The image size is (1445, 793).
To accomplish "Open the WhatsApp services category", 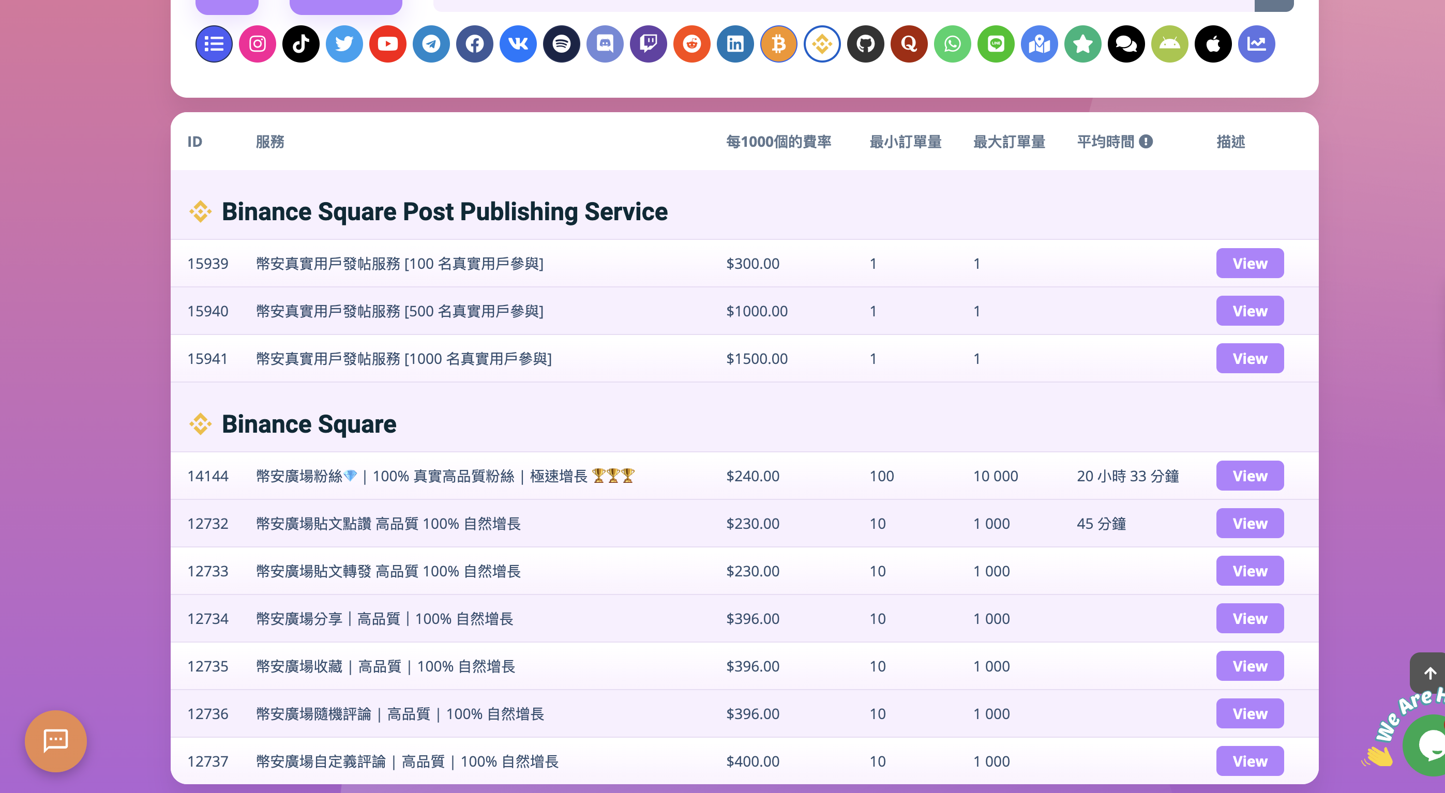I will 953,44.
